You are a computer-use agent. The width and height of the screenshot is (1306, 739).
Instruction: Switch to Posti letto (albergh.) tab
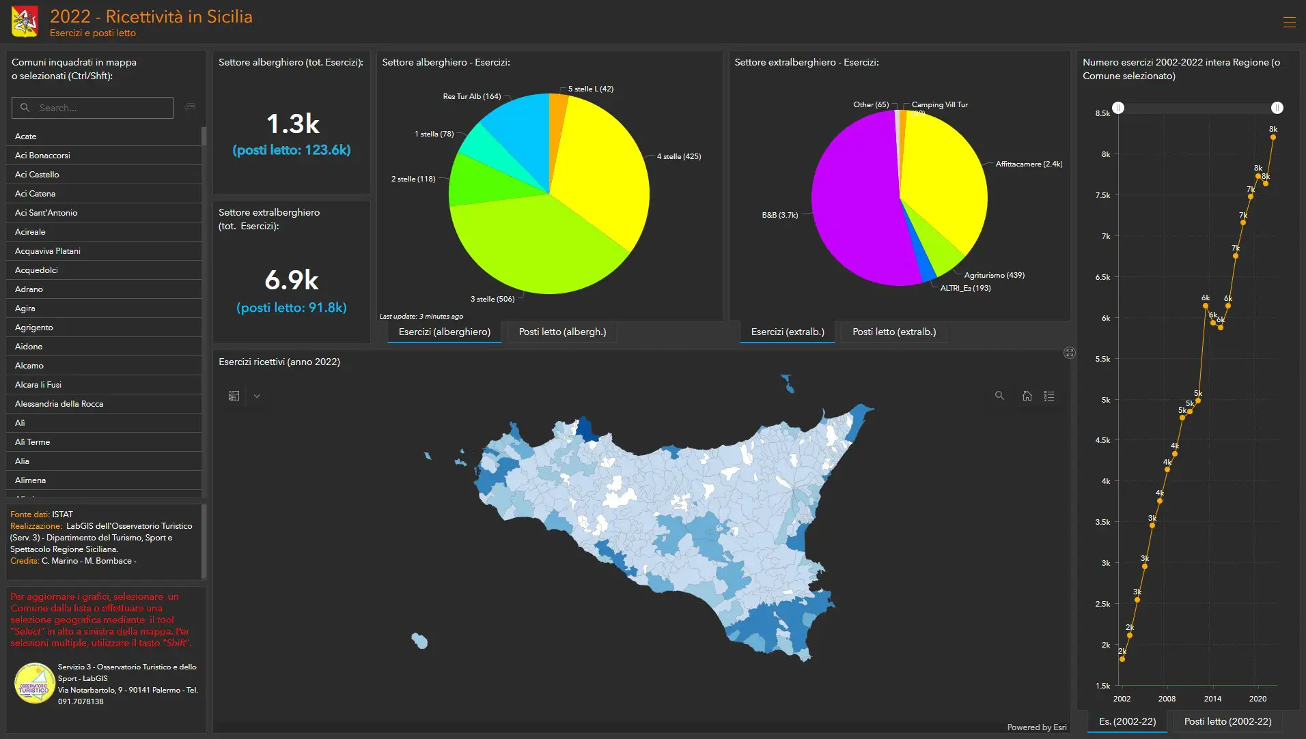coord(562,332)
